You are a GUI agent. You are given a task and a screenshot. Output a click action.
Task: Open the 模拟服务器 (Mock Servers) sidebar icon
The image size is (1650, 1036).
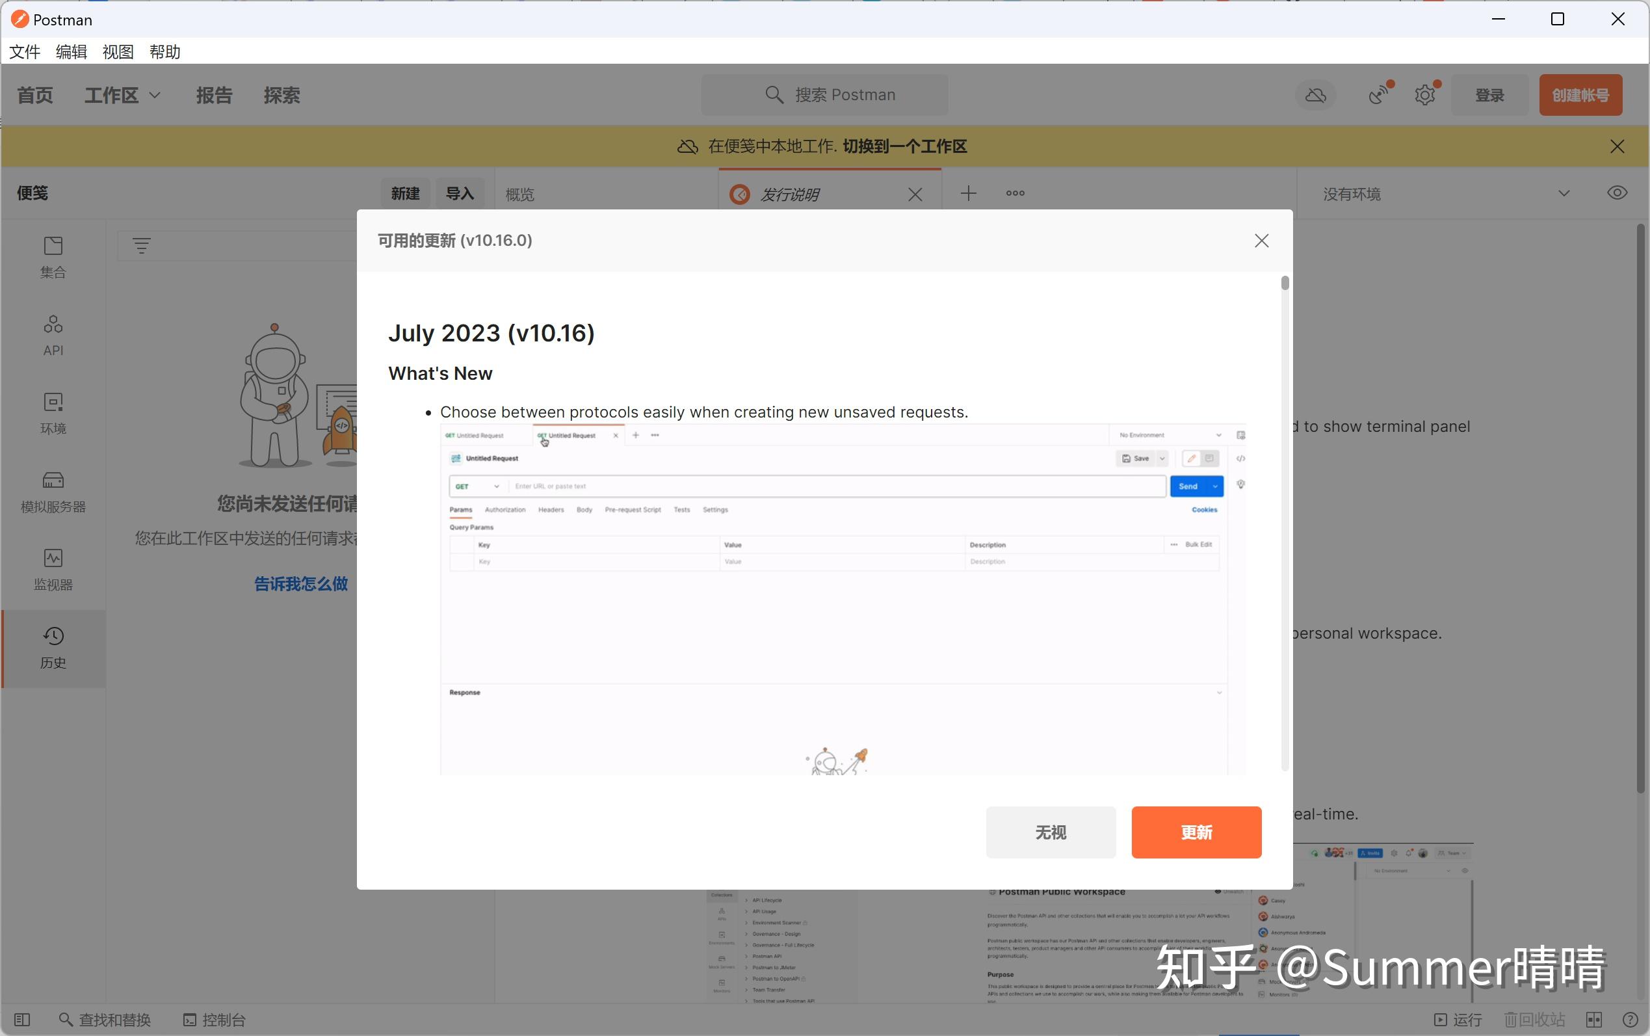tap(53, 490)
